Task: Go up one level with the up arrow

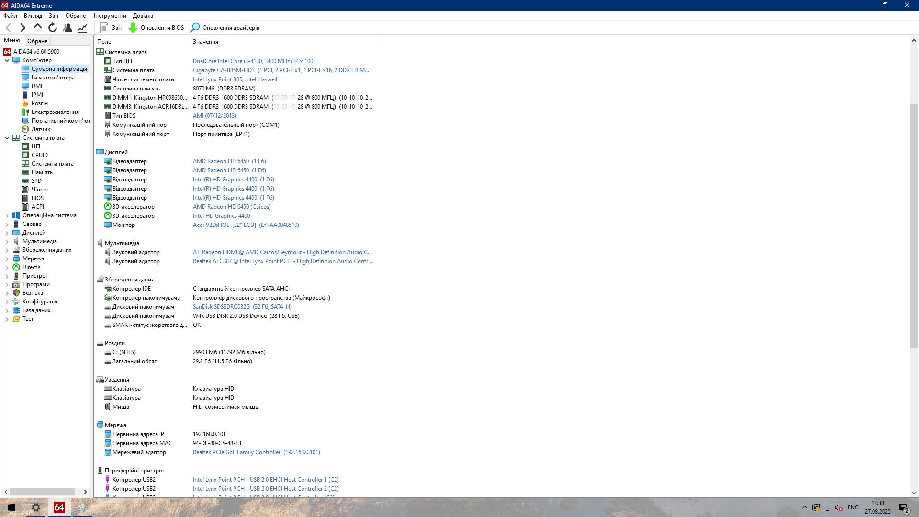Action: tap(37, 27)
